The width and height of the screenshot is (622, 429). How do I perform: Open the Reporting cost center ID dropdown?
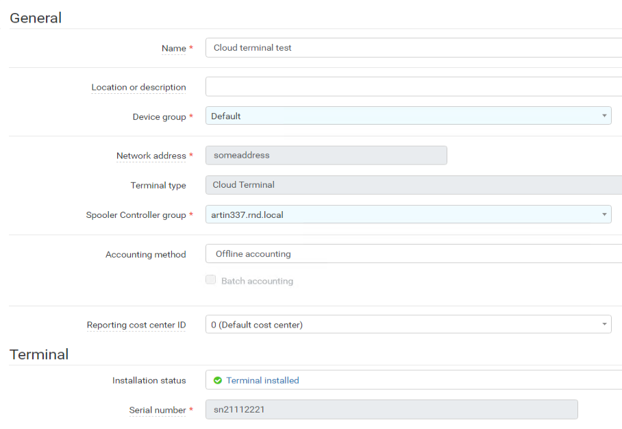(408, 325)
